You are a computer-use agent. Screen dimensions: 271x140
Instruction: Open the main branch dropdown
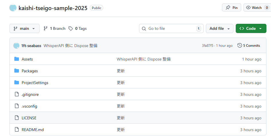coord(24,28)
